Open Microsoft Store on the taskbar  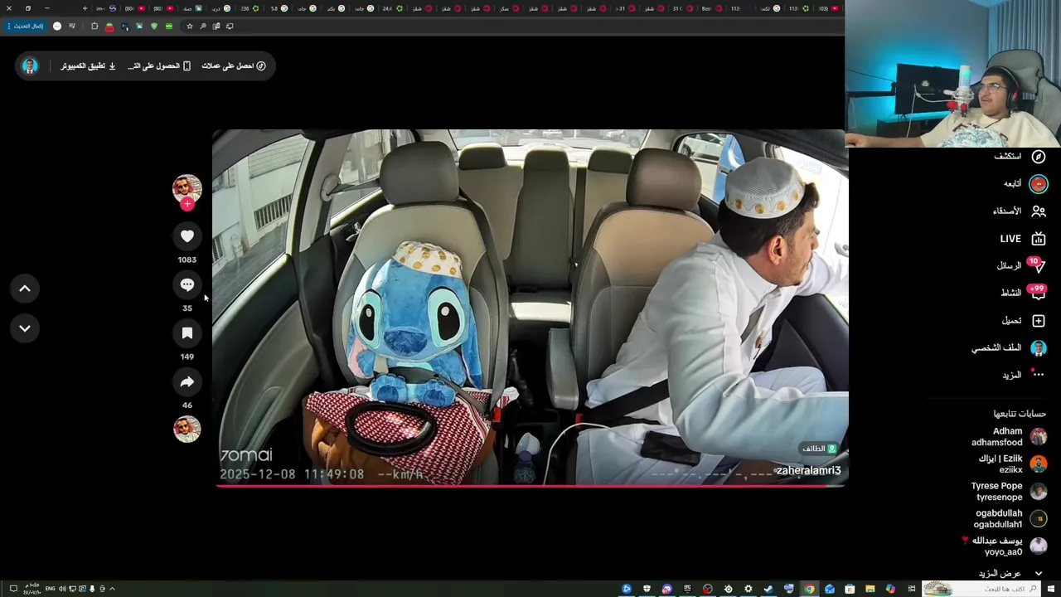tap(850, 589)
